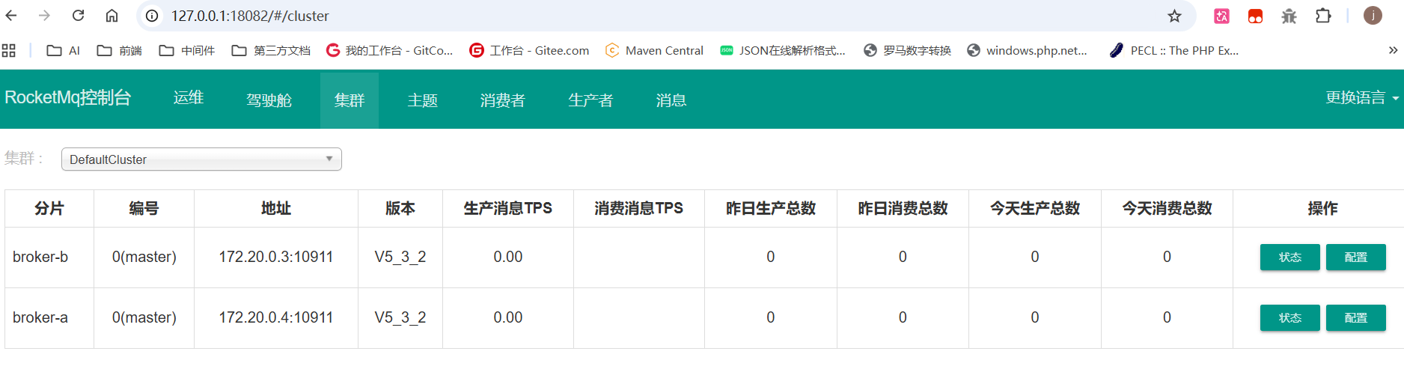1404x390 pixels.
Task: Open the 驾驶舱 navigation tab
Action: point(269,100)
